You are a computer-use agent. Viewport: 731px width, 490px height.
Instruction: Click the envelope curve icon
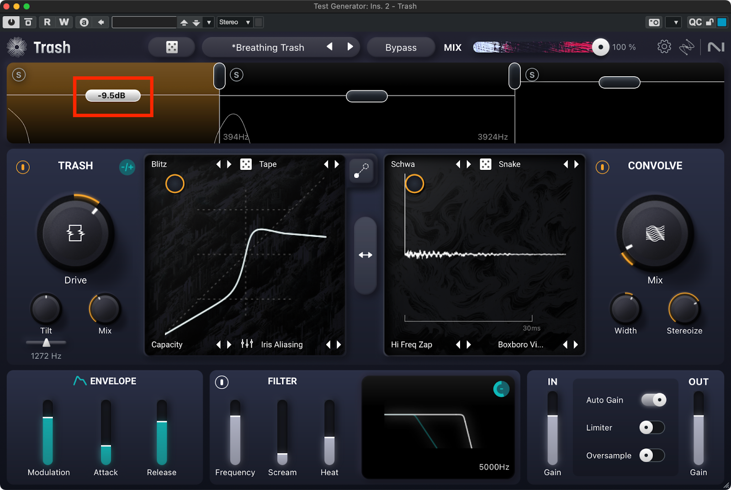tap(80, 381)
